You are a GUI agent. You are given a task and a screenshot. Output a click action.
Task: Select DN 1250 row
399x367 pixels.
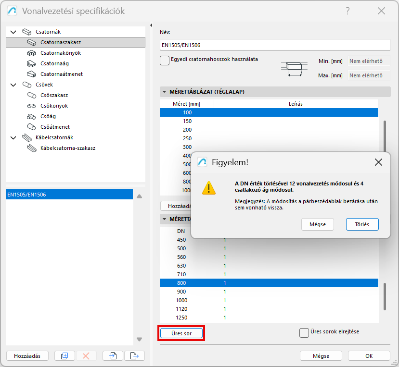point(269,318)
